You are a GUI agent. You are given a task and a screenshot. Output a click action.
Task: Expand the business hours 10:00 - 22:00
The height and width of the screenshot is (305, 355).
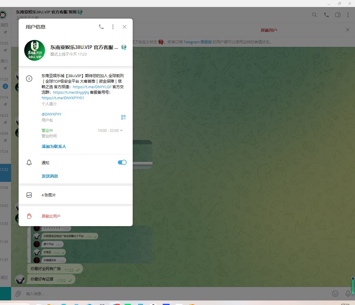[x=110, y=131]
